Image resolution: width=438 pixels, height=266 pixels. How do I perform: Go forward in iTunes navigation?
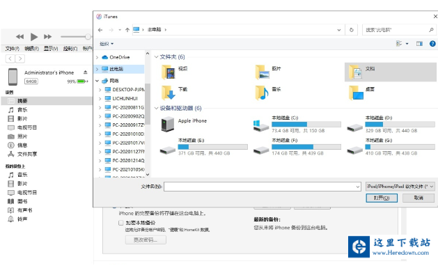pyautogui.click(x=19, y=58)
